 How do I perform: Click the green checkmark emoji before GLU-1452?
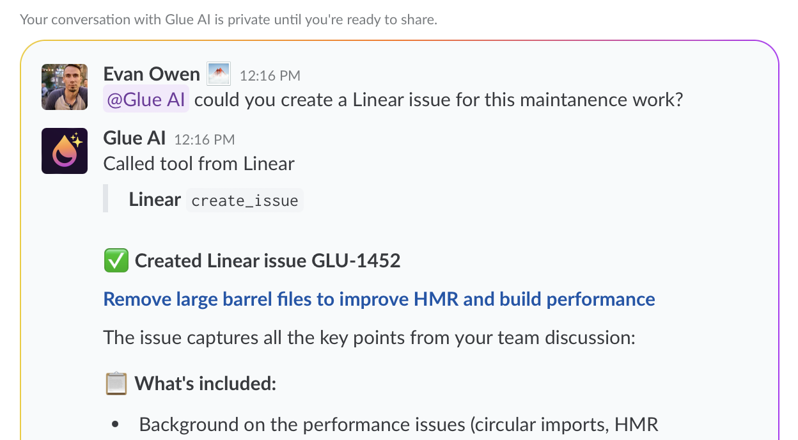tap(115, 260)
